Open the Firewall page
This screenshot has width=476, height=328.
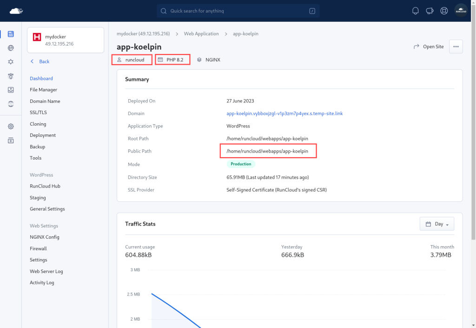point(38,248)
